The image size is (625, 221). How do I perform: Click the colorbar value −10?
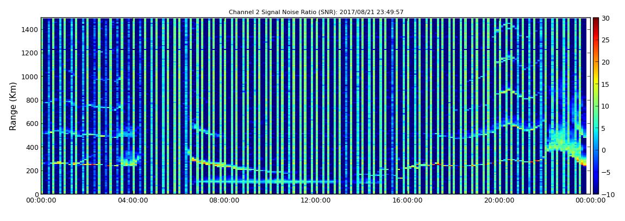coord(607,194)
